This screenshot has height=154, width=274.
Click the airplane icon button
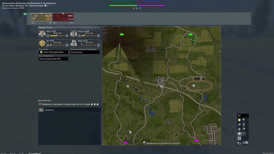coord(239,134)
